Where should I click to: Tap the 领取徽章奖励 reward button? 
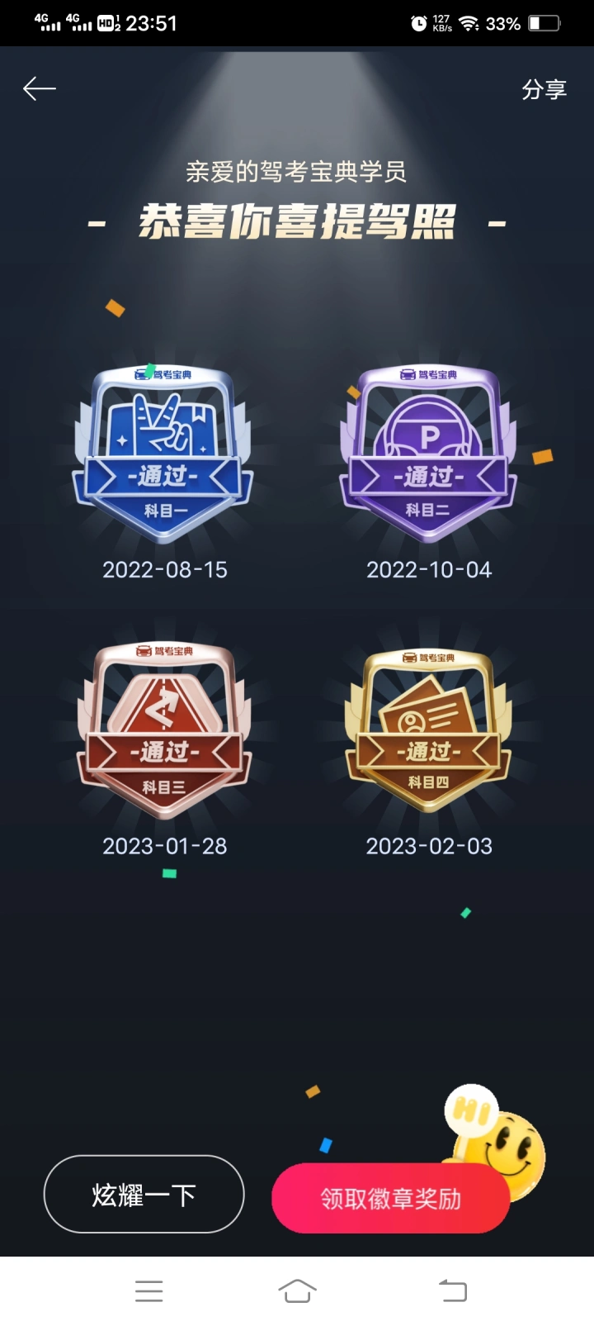coord(390,1198)
